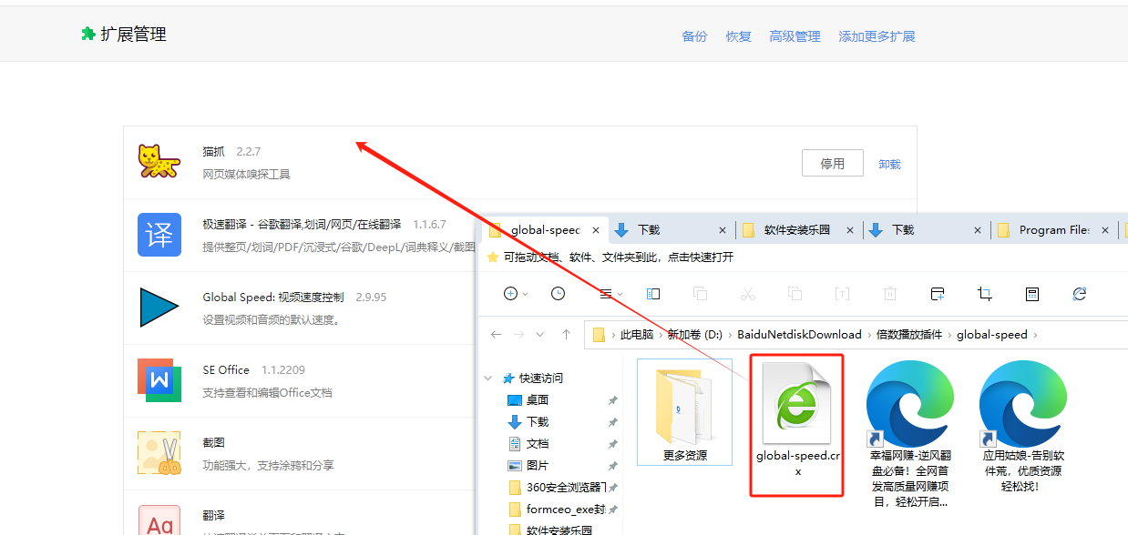The height and width of the screenshot is (535, 1128).
Task: Click the scissors cut icon in explorer toolbar
Action: point(747,293)
